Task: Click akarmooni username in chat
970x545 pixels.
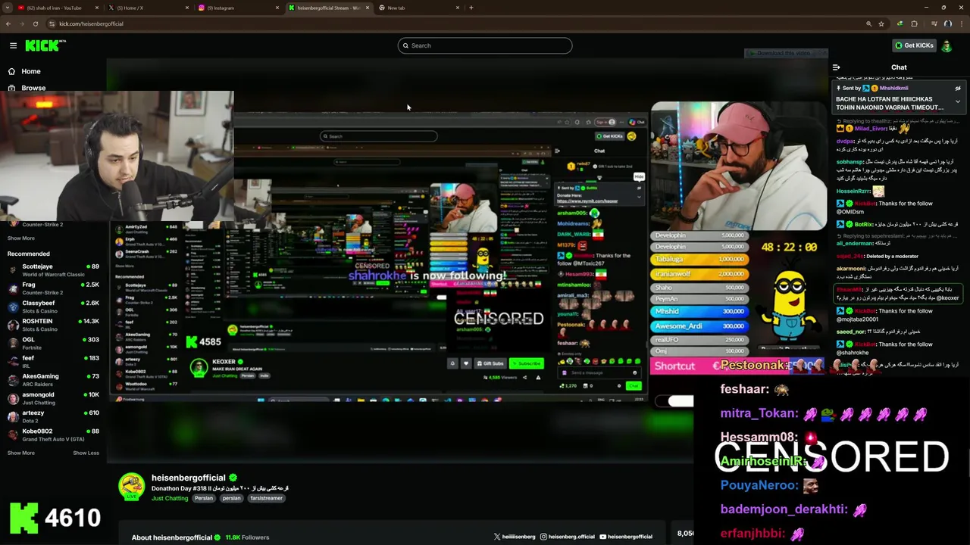Action: pyautogui.click(x=851, y=269)
